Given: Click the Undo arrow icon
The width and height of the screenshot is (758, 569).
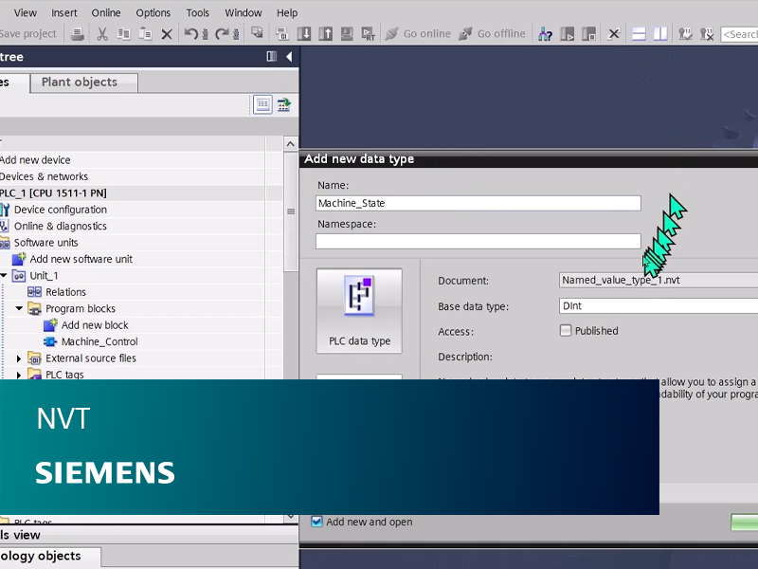Looking at the screenshot, I should tap(191, 34).
